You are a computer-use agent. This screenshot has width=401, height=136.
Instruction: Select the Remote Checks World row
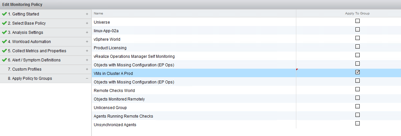pos(114,91)
